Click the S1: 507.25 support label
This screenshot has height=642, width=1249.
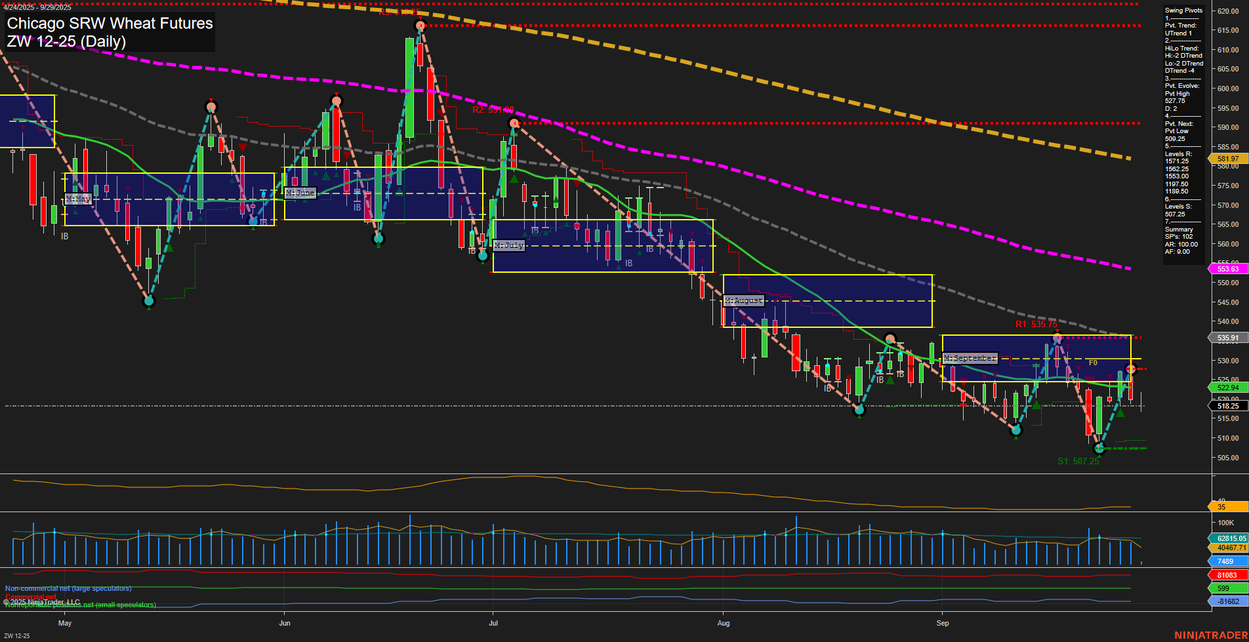point(1078,461)
